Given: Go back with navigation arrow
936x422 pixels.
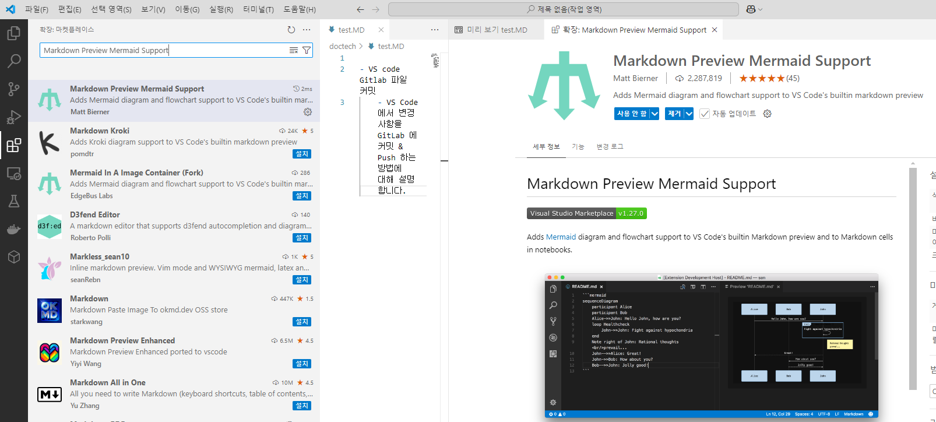Looking at the screenshot, I should pyautogui.click(x=360, y=9).
